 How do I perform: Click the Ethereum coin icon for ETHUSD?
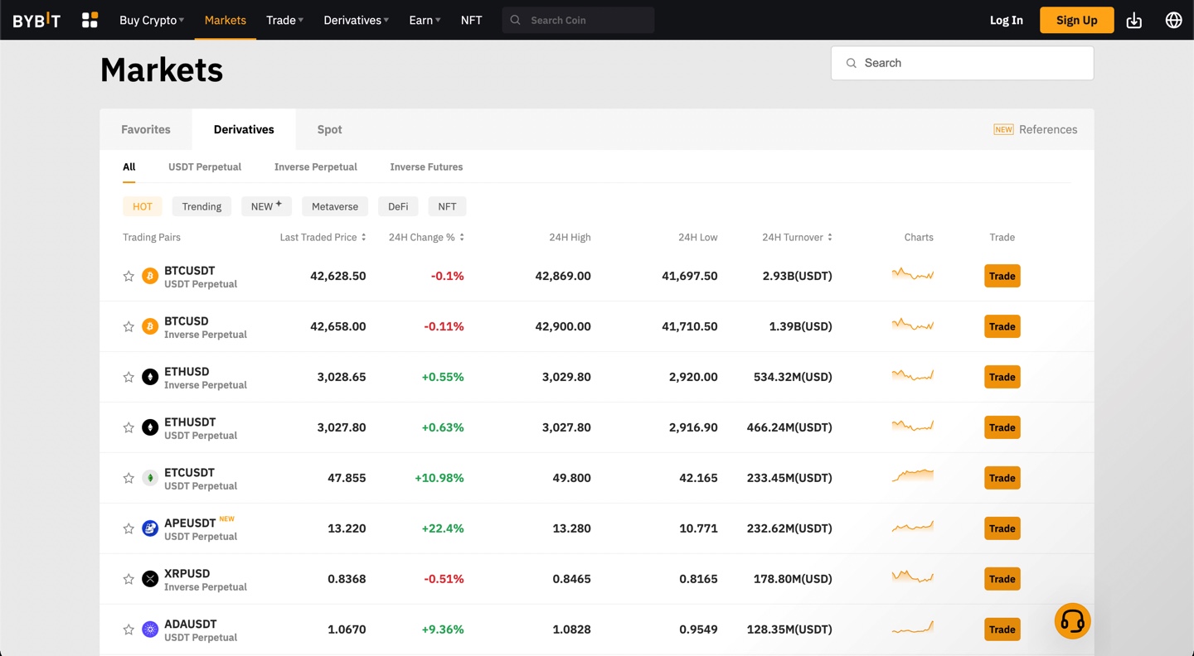150,377
